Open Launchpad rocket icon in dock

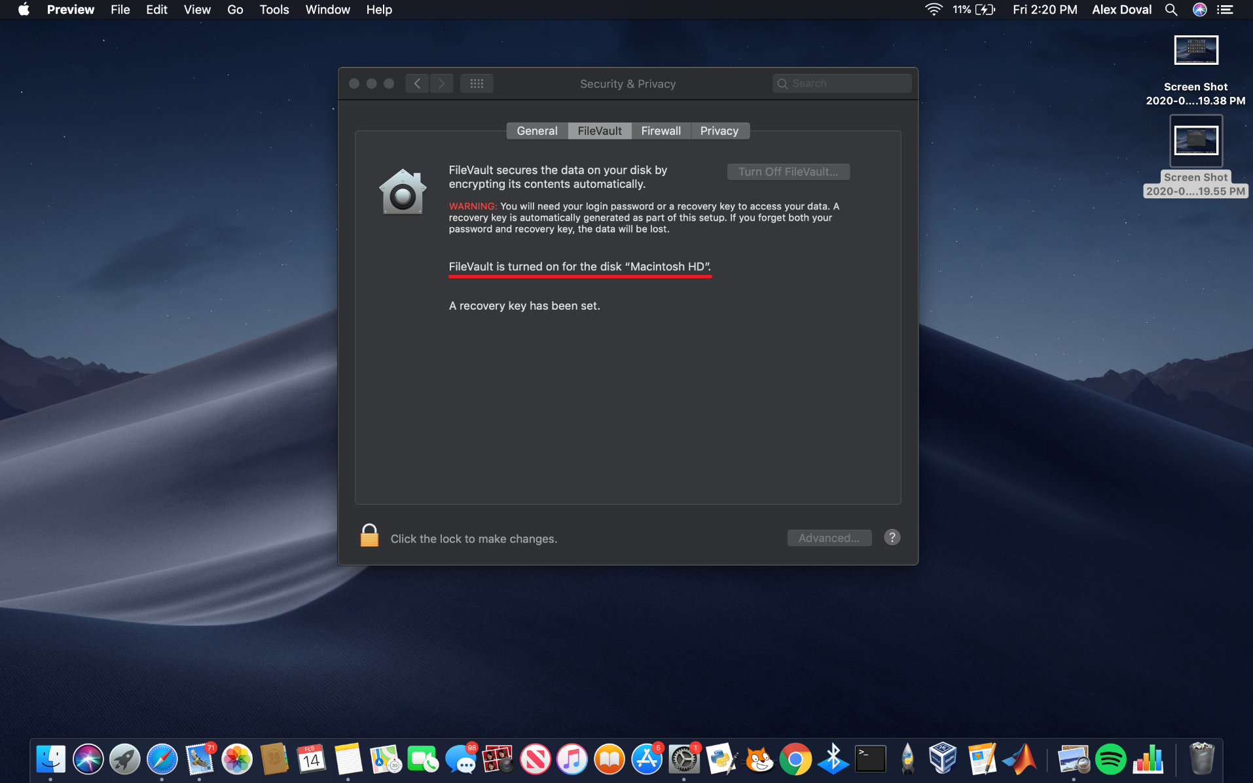[125, 759]
